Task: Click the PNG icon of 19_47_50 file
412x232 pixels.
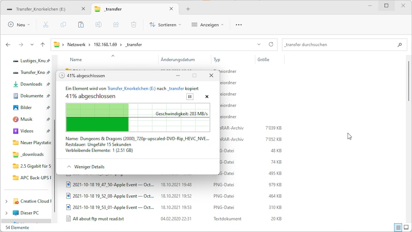Action: 68,185
